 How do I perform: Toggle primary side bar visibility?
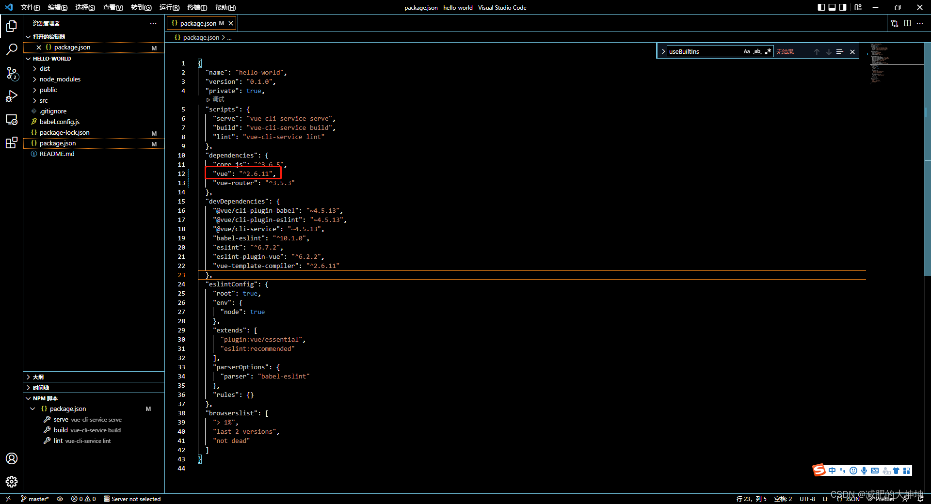click(x=821, y=7)
